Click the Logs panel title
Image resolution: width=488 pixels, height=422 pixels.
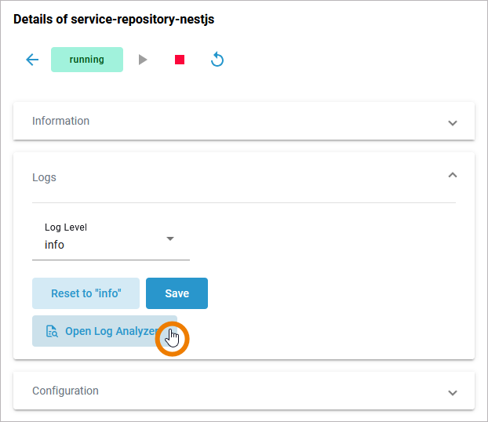click(44, 177)
